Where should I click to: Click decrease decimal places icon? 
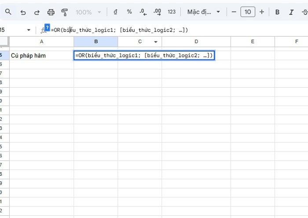143,12
